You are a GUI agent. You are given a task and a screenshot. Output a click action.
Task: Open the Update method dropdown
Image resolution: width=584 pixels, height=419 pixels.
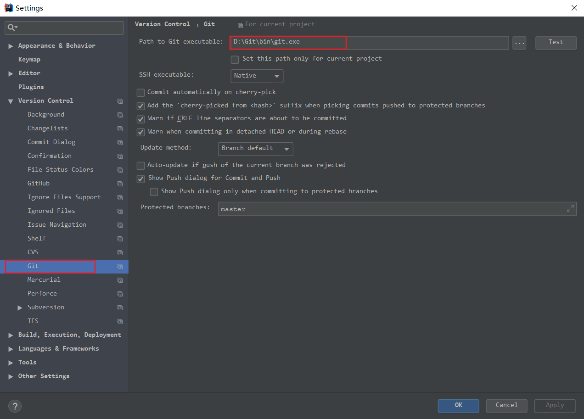(x=255, y=149)
